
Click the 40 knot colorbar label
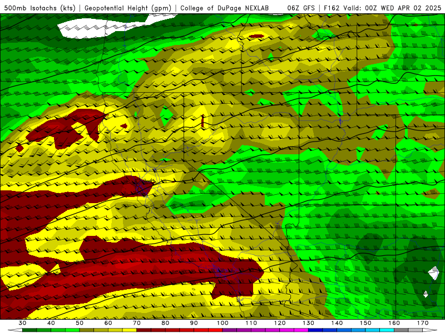51,323
